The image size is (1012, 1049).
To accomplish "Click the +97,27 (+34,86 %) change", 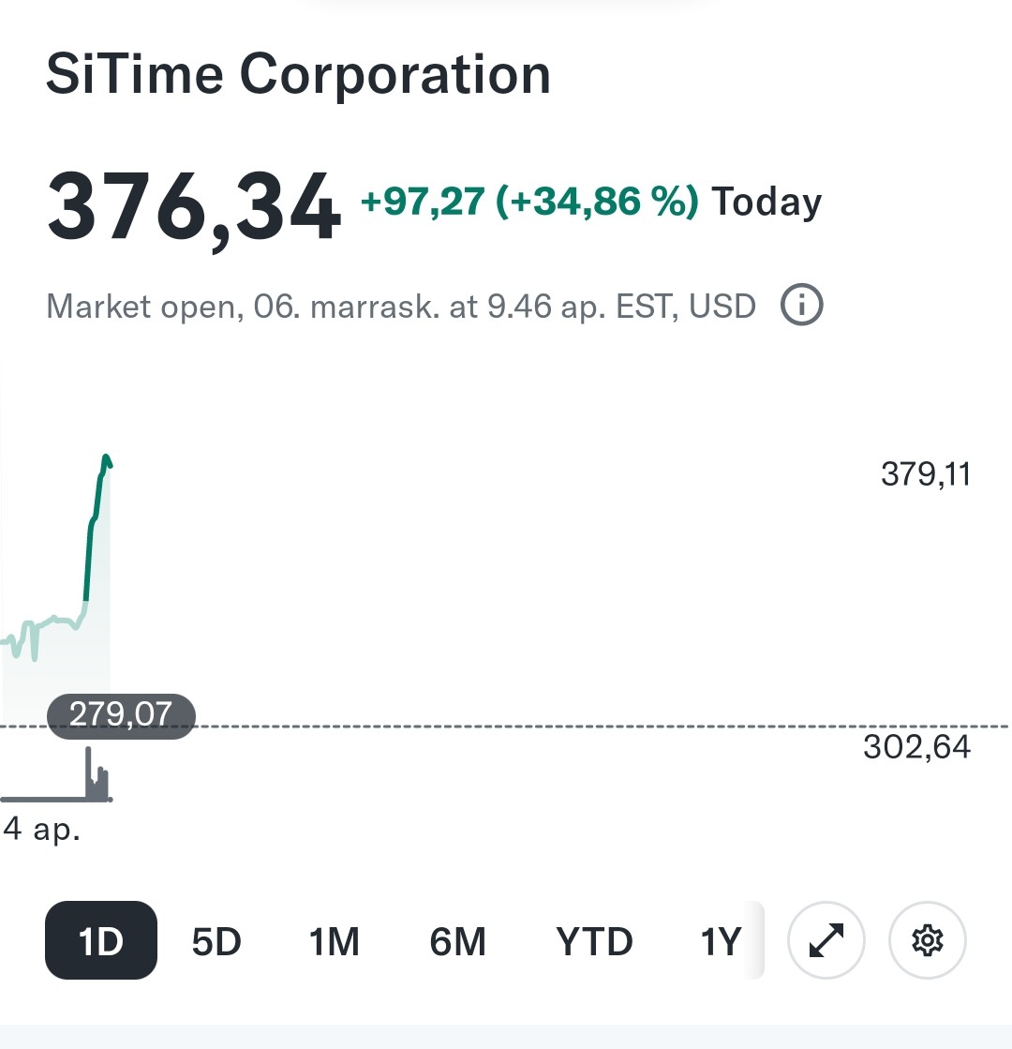I will pyautogui.click(x=529, y=202).
